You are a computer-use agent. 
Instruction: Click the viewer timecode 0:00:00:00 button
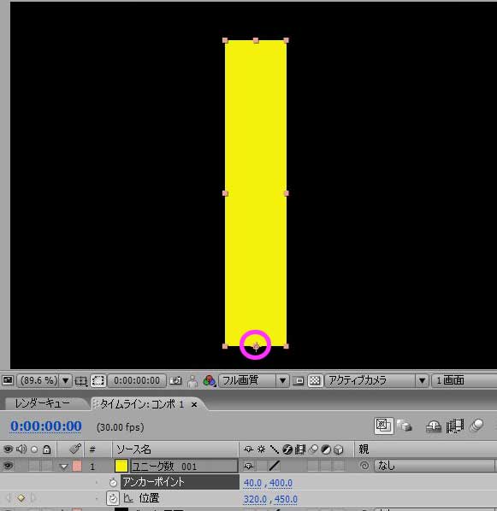click(137, 380)
